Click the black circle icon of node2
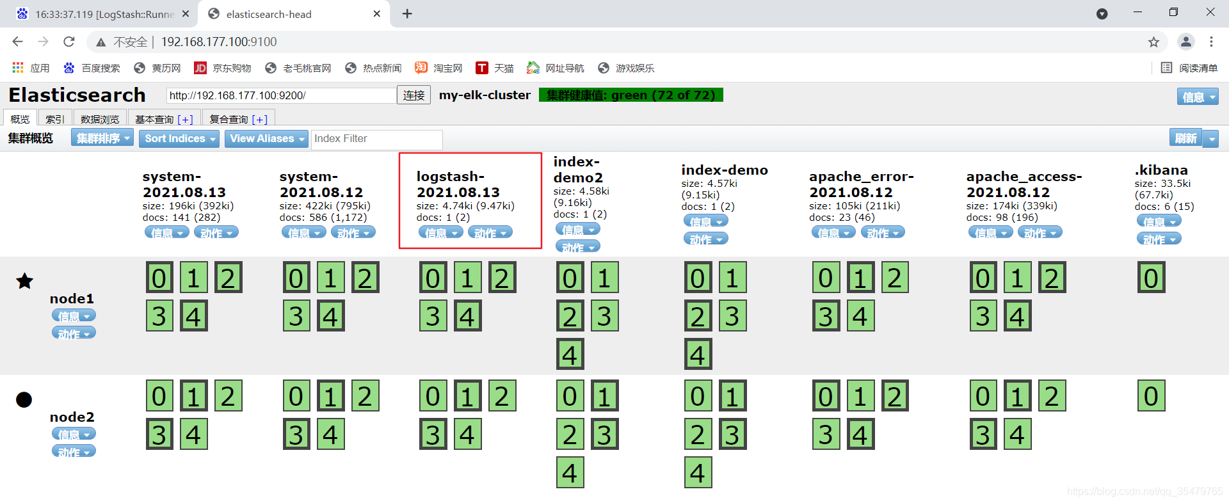Screen dimensions: 1229x503 tap(24, 399)
